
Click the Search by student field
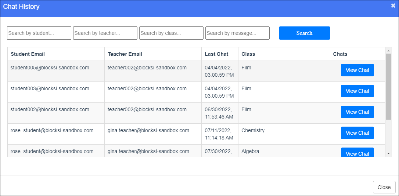coord(39,33)
